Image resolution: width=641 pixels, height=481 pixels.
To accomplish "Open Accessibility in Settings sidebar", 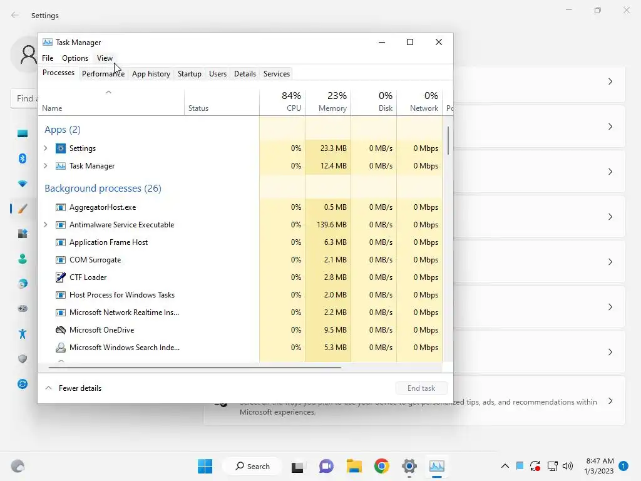I will coord(23,334).
